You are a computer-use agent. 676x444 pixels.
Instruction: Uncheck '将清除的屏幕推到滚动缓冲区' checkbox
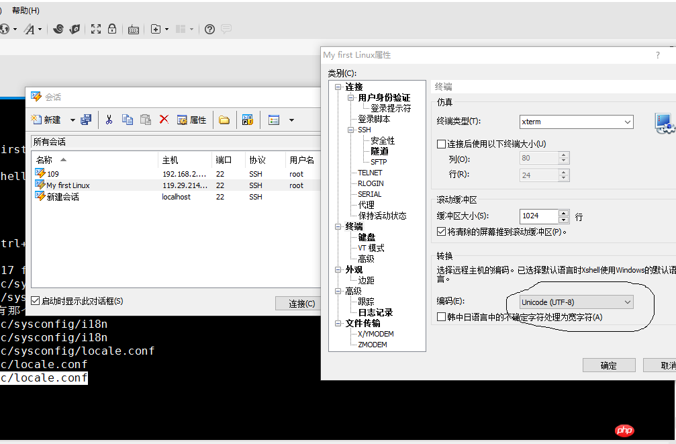click(x=441, y=232)
